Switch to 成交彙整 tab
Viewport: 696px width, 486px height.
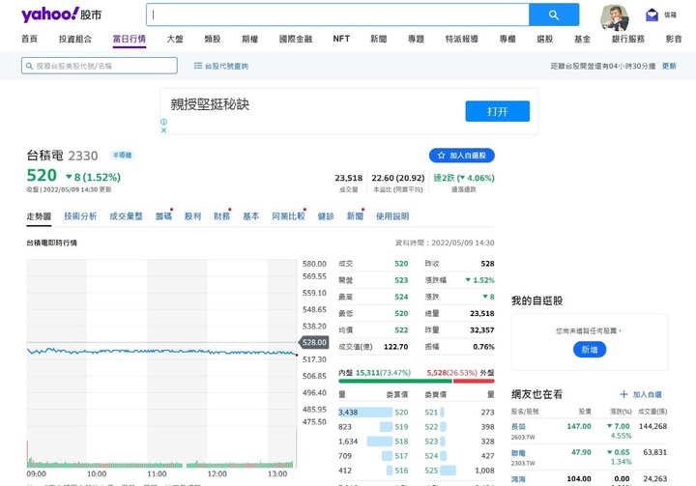(x=126, y=216)
